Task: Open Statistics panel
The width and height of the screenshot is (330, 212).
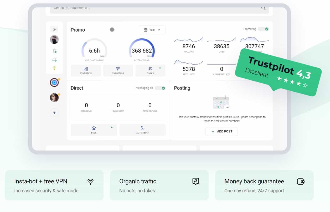Action: tap(86, 71)
